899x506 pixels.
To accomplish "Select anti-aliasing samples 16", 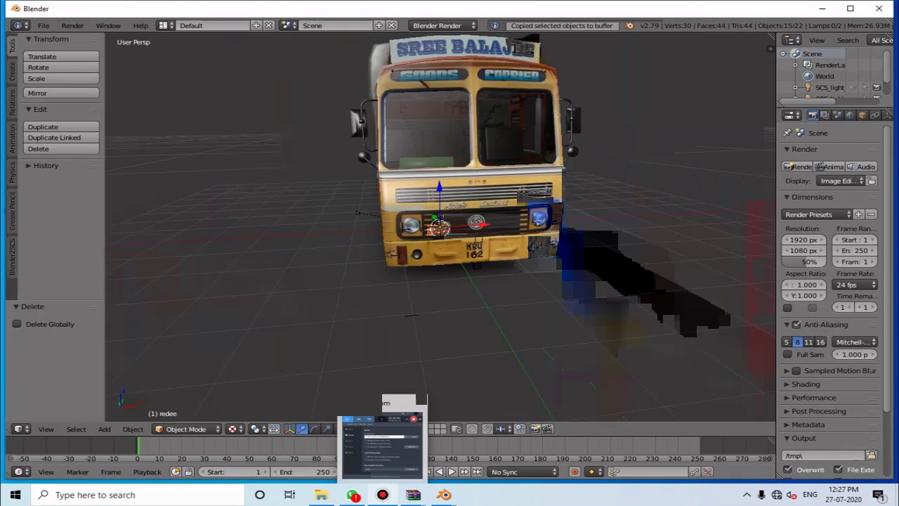I will tap(820, 342).
